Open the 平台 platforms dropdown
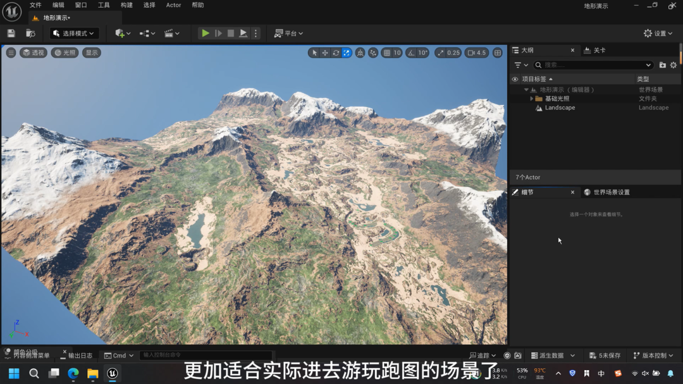This screenshot has height=384, width=683. (x=288, y=34)
